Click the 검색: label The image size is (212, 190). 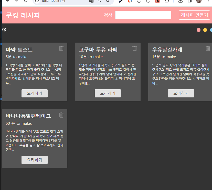(109, 15)
